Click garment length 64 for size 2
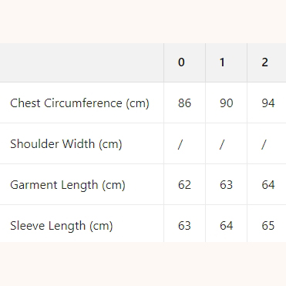 tap(268, 185)
